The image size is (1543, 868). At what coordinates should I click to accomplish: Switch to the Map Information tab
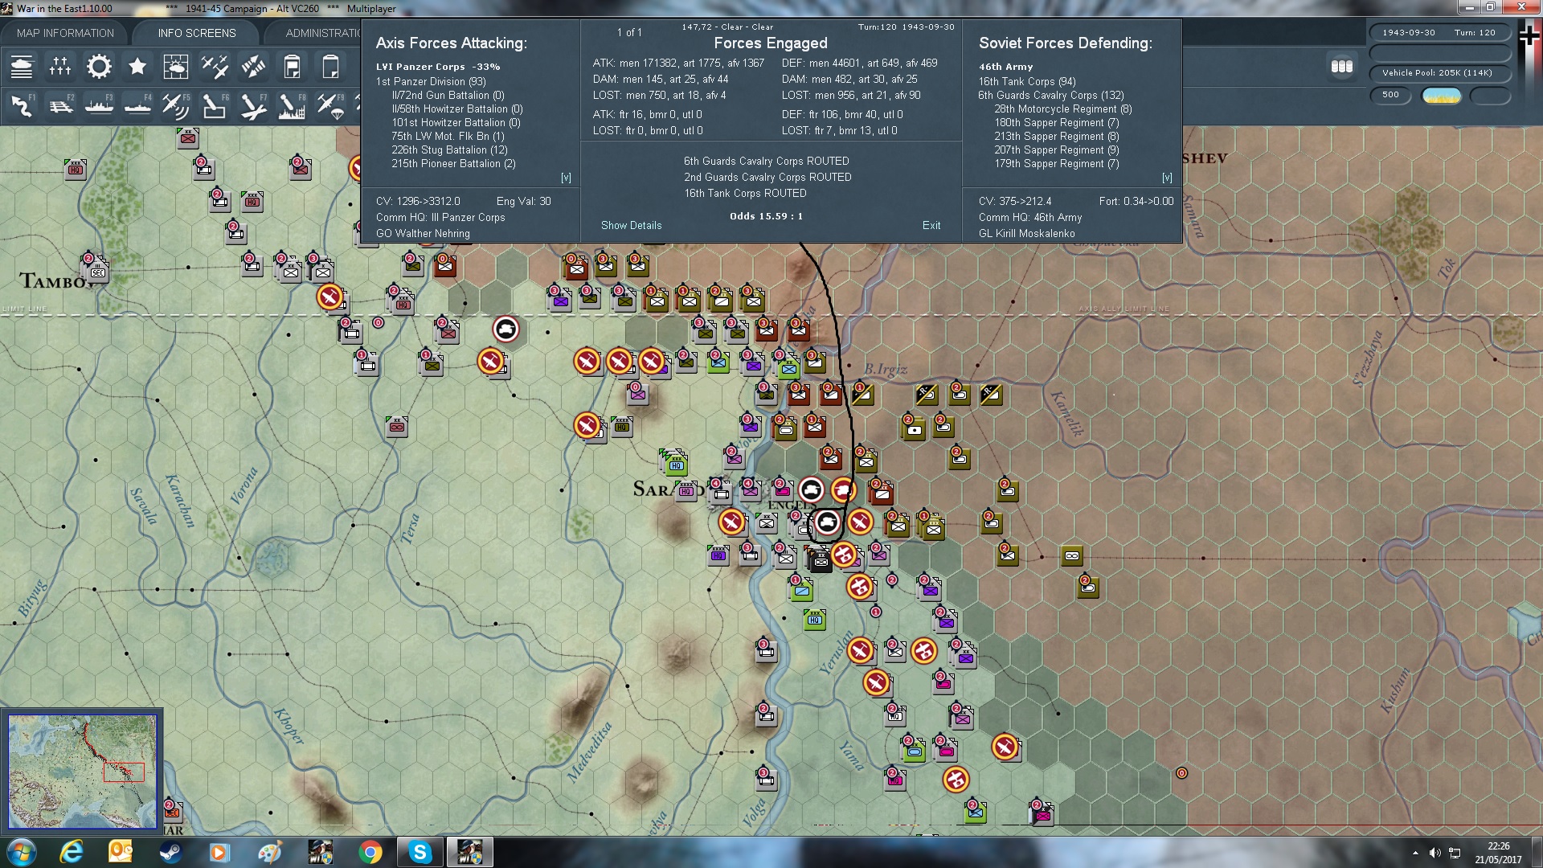click(x=65, y=33)
